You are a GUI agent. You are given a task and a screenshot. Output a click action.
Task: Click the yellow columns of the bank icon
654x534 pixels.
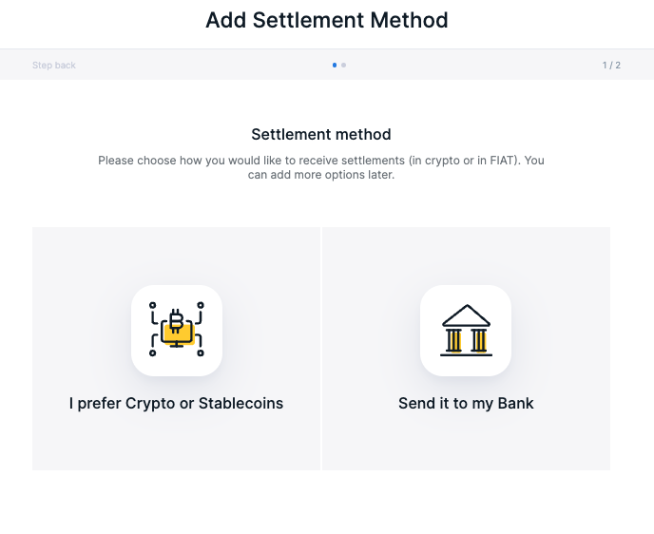467,341
